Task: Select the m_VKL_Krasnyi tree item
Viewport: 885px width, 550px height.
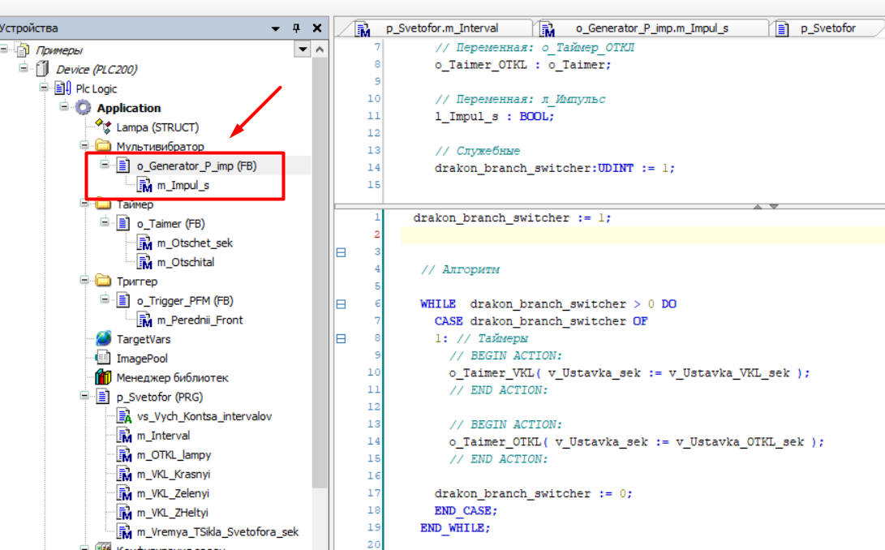Action: (174, 474)
